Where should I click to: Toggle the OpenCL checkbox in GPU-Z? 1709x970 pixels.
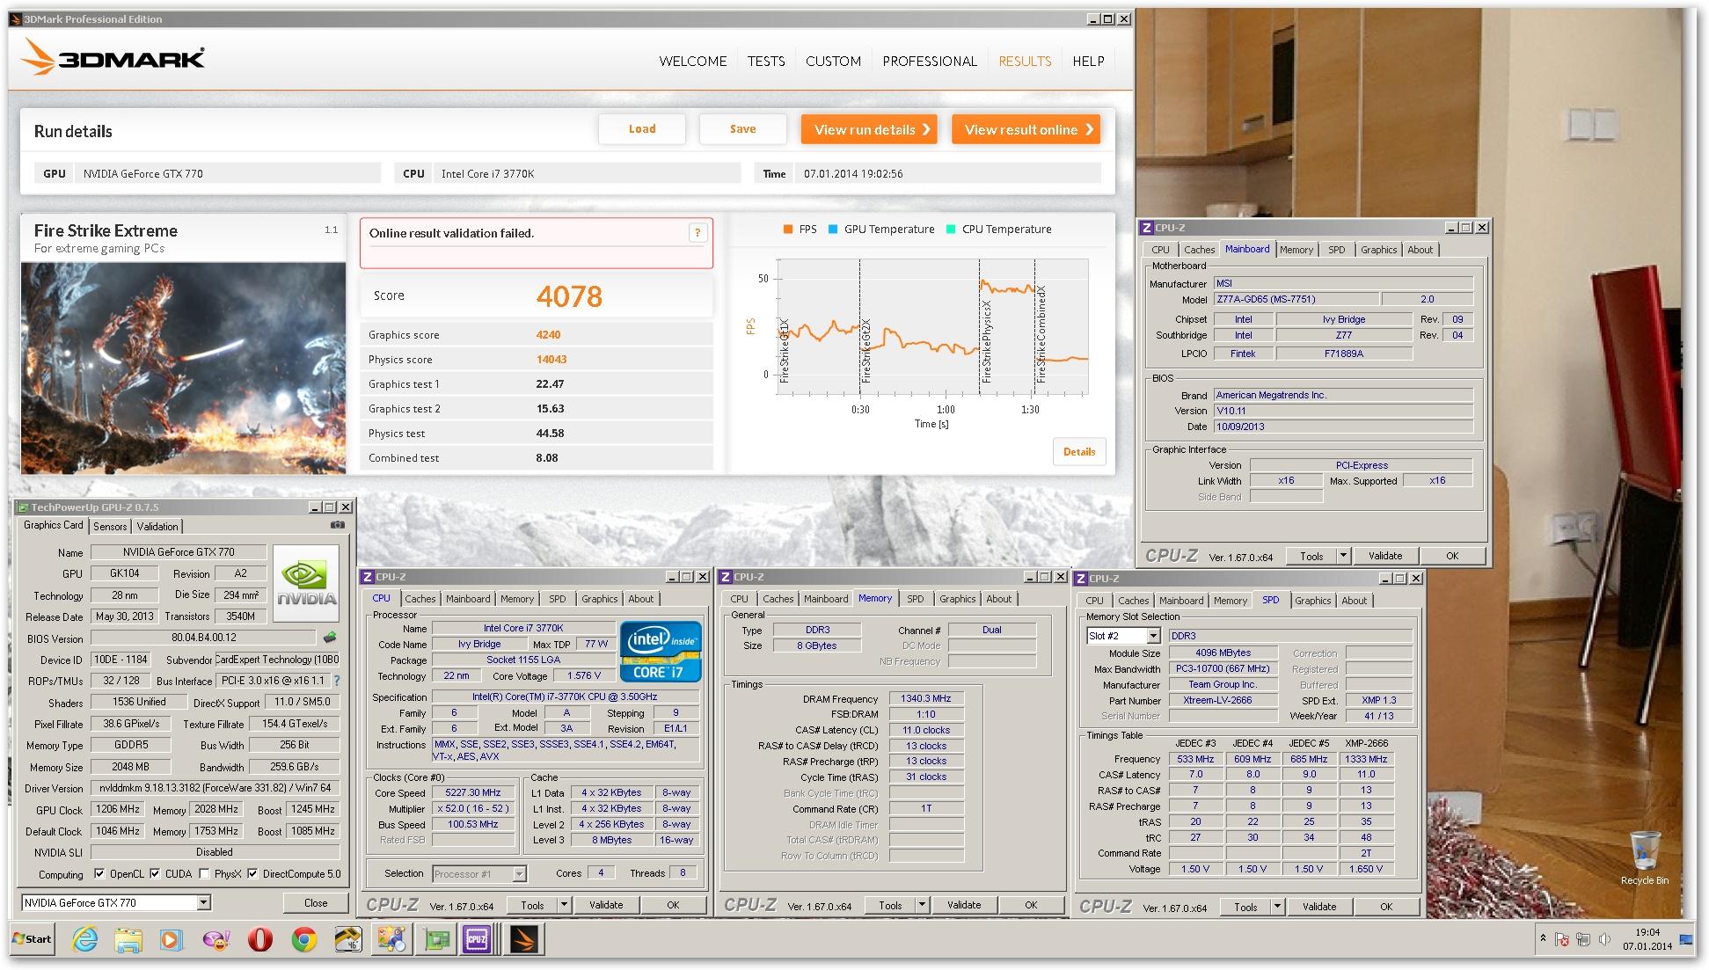point(99,873)
